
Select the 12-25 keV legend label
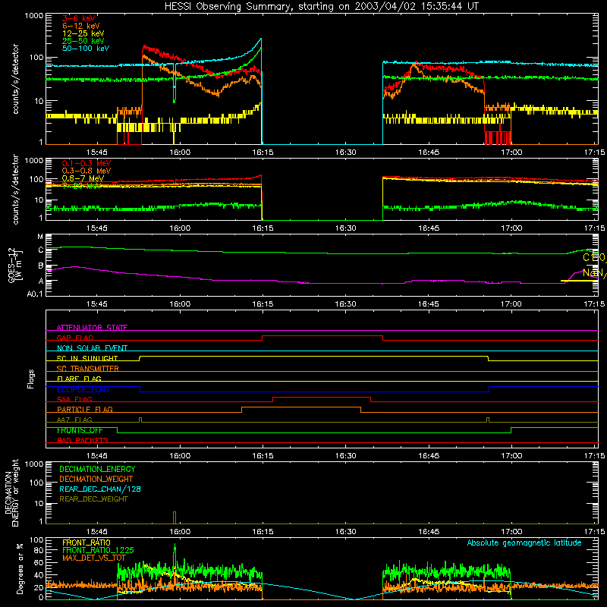pyautogui.click(x=83, y=33)
